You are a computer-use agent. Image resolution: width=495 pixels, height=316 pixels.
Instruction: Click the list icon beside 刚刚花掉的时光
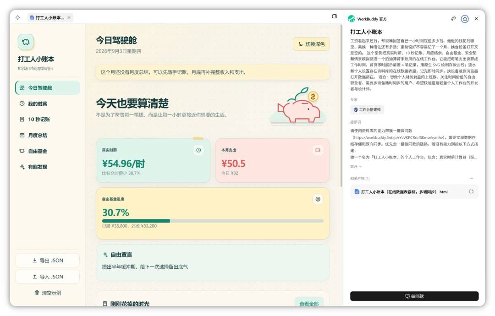pyautogui.click(x=105, y=304)
